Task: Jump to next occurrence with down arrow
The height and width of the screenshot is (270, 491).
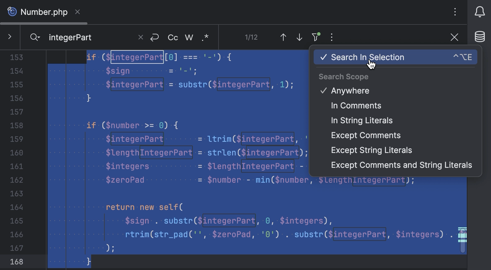Action: pos(299,37)
